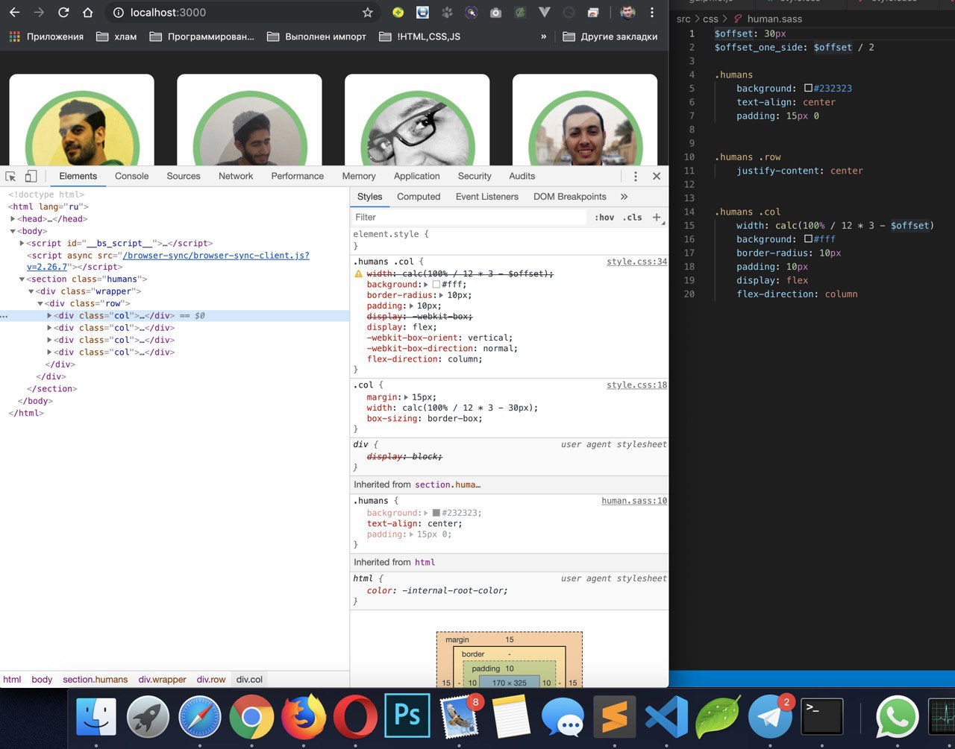The width and height of the screenshot is (955, 749).
Task: Click div.wrapper in the breadcrumb bar
Action: point(163,680)
